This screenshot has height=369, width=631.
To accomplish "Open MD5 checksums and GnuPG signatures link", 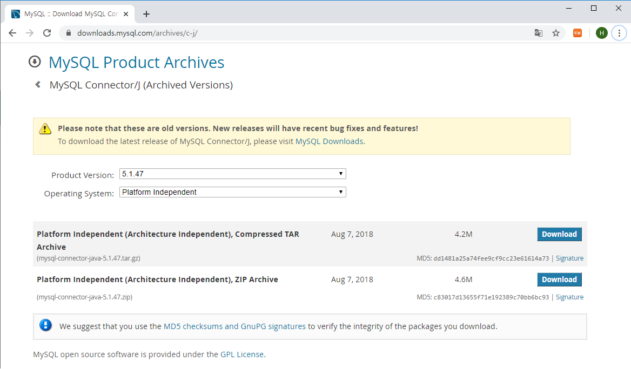I will (x=234, y=326).
